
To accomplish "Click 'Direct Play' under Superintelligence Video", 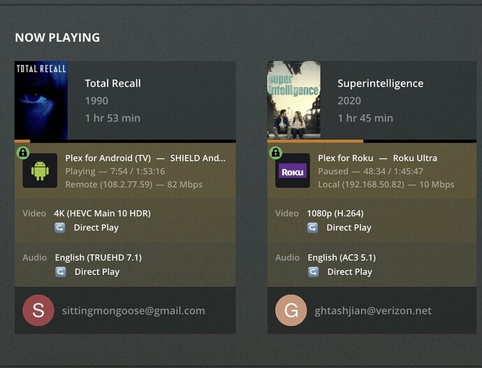I will (x=349, y=228).
